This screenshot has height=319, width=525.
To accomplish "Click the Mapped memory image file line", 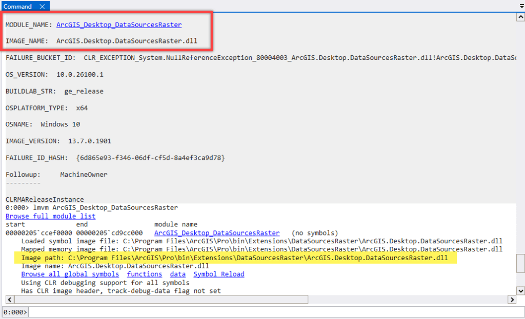I will 262,249.
